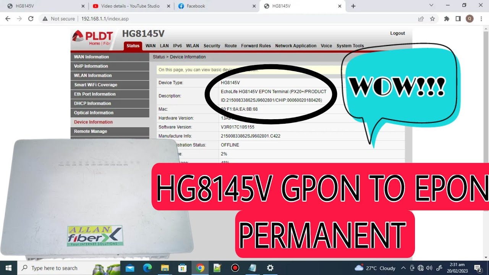The image size is (489, 275).
Task: Open Mail app from taskbar
Action: click(130, 268)
